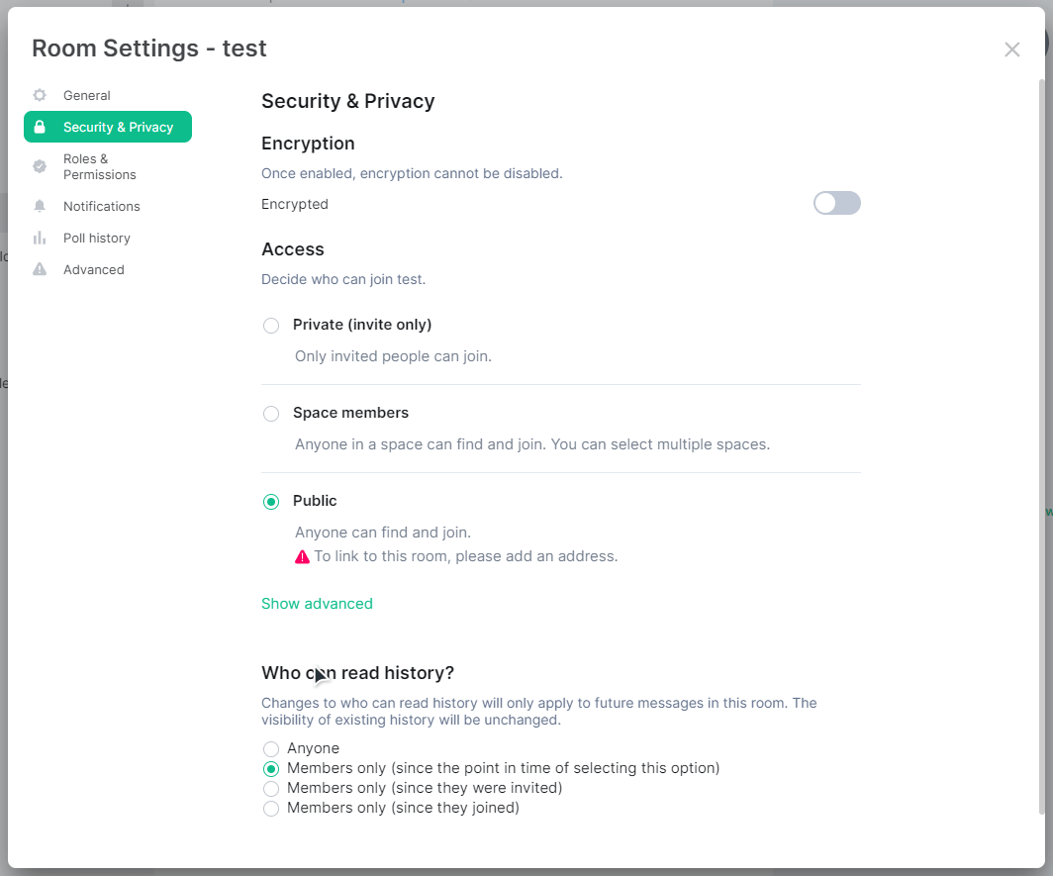Select Private (invite only) access
Viewport: 1053px width, 876px height.
271,326
